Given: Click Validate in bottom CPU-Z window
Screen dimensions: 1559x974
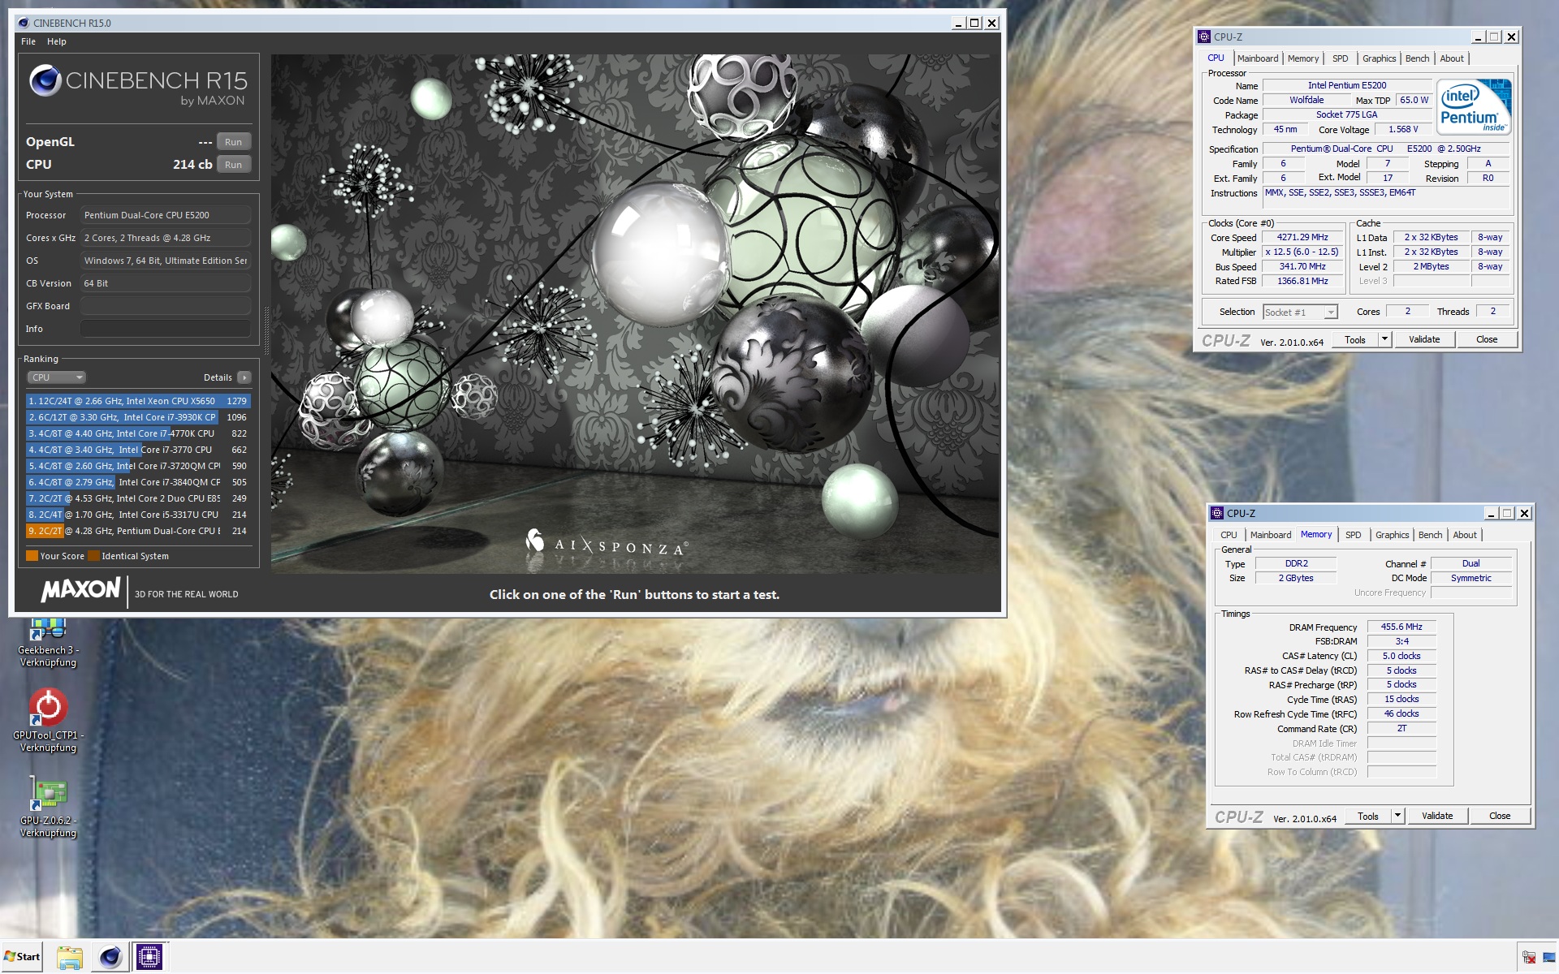Looking at the screenshot, I should click(1438, 816).
